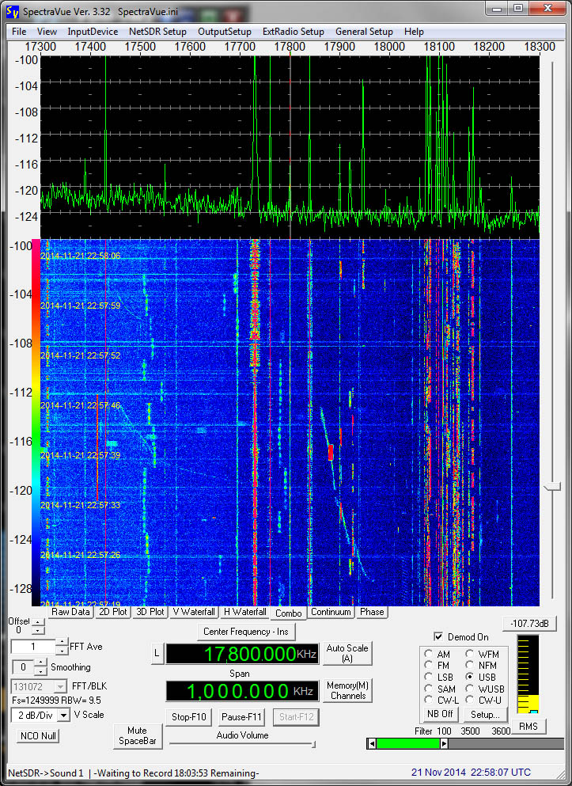Open the View menu
The image size is (572, 786).
tap(47, 32)
